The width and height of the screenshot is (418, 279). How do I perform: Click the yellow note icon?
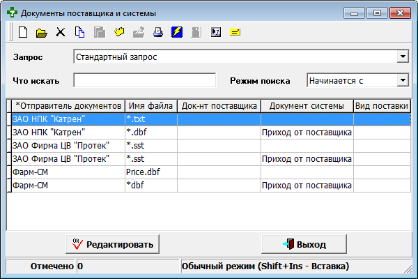click(235, 32)
